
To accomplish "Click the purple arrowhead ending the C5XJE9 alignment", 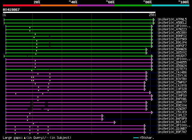I will tap(152, 113).
